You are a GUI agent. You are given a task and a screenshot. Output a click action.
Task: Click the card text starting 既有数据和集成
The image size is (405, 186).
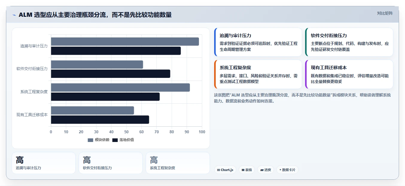pos(350,78)
